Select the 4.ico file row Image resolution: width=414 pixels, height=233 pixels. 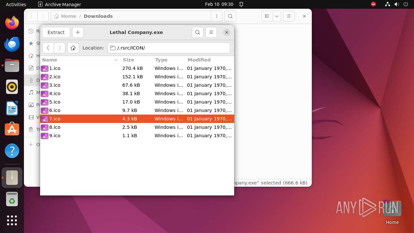coord(137,94)
